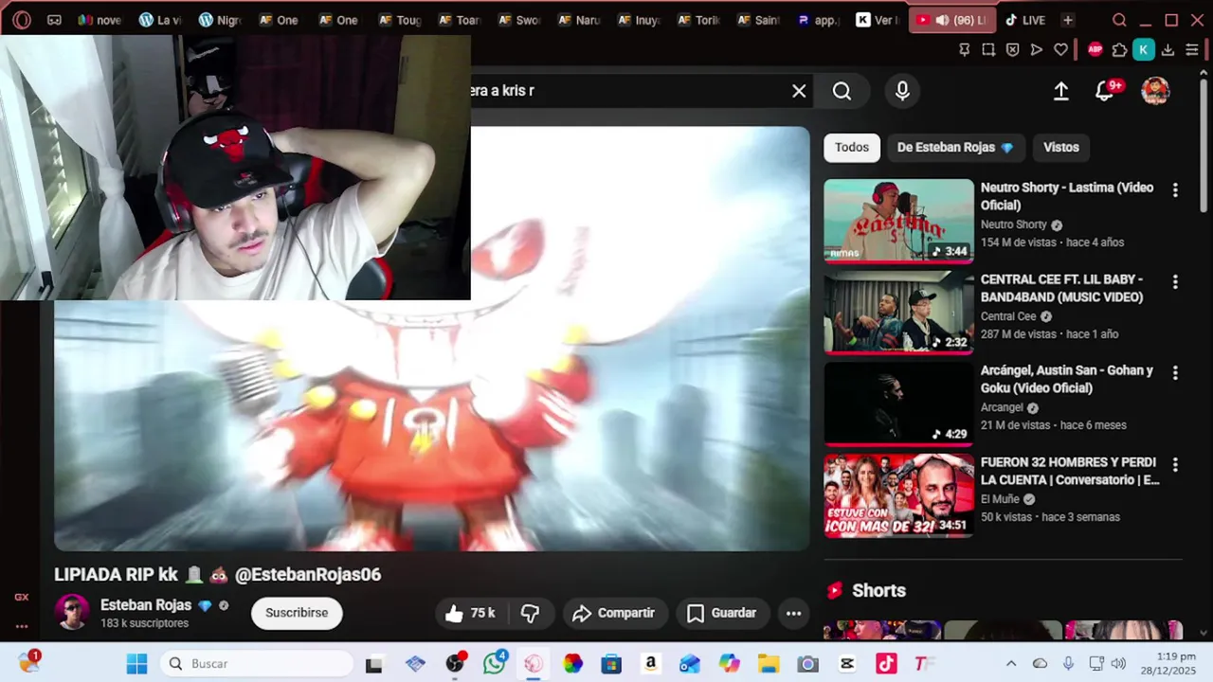Open the sidebar three-dots settings

[22, 626]
